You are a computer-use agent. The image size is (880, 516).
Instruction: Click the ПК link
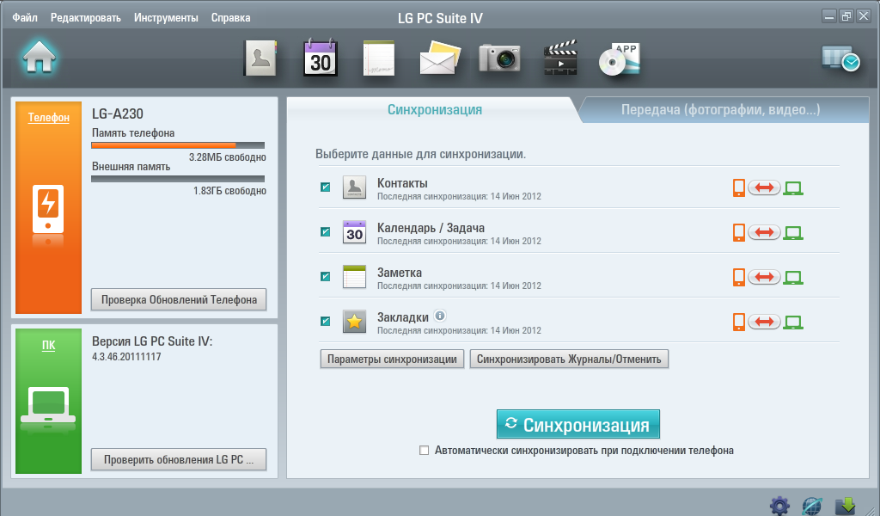[x=49, y=345]
